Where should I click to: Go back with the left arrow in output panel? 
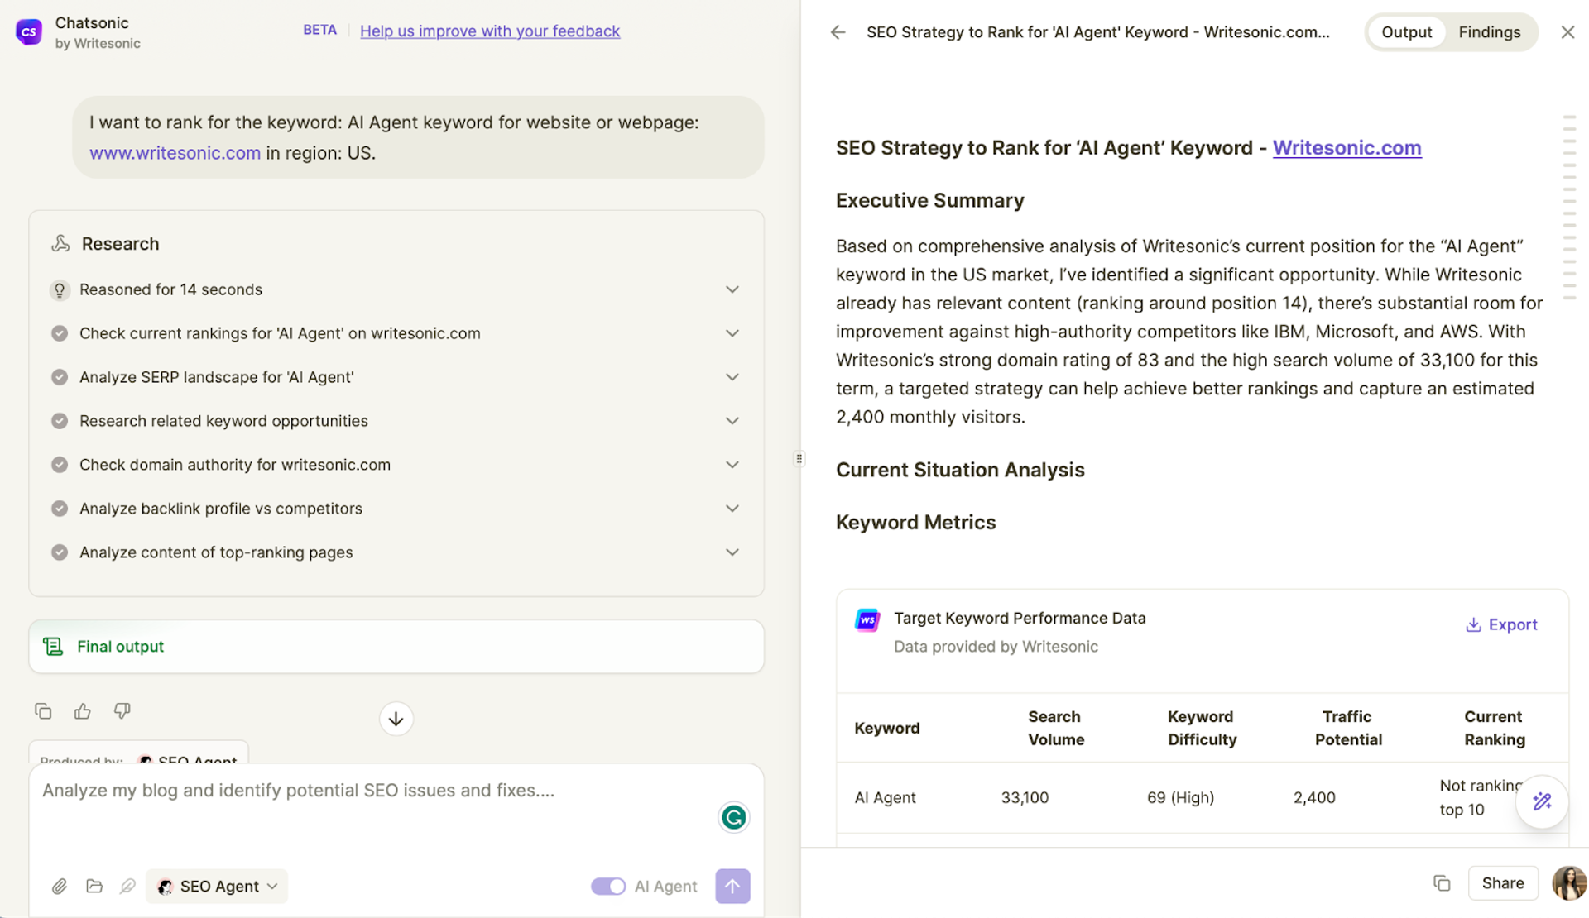coord(838,32)
